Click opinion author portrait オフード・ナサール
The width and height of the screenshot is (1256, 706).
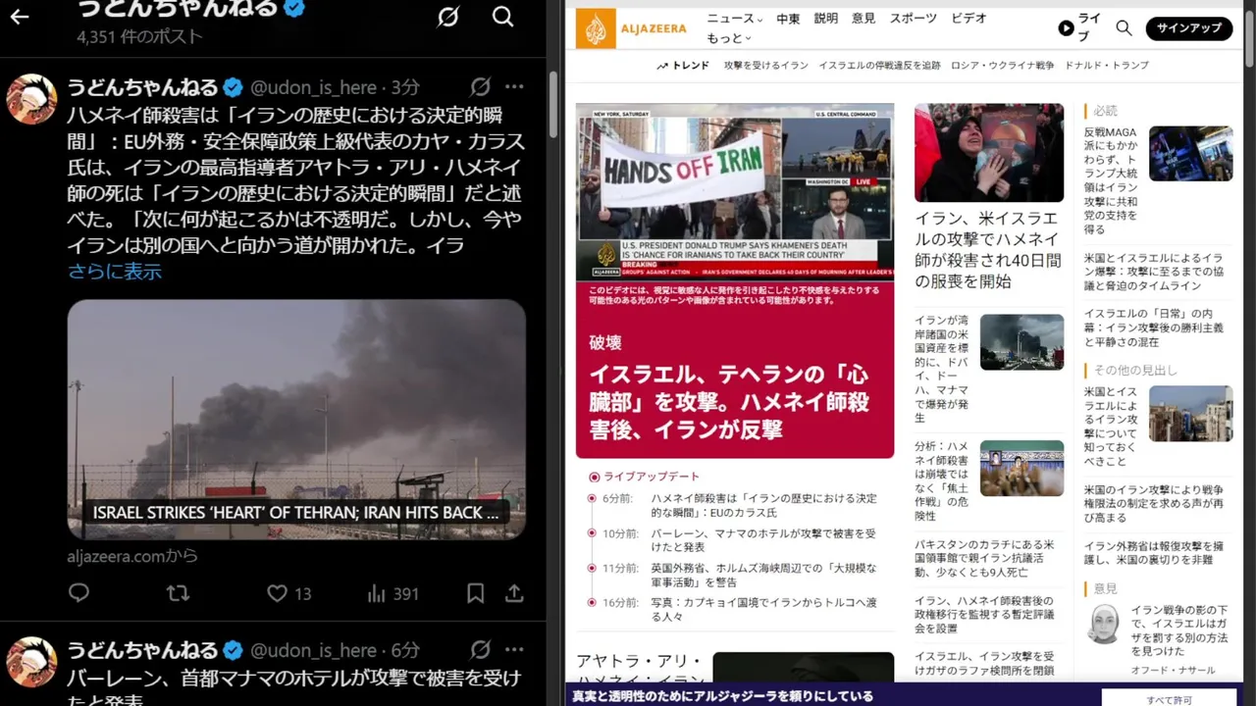(x=1103, y=625)
